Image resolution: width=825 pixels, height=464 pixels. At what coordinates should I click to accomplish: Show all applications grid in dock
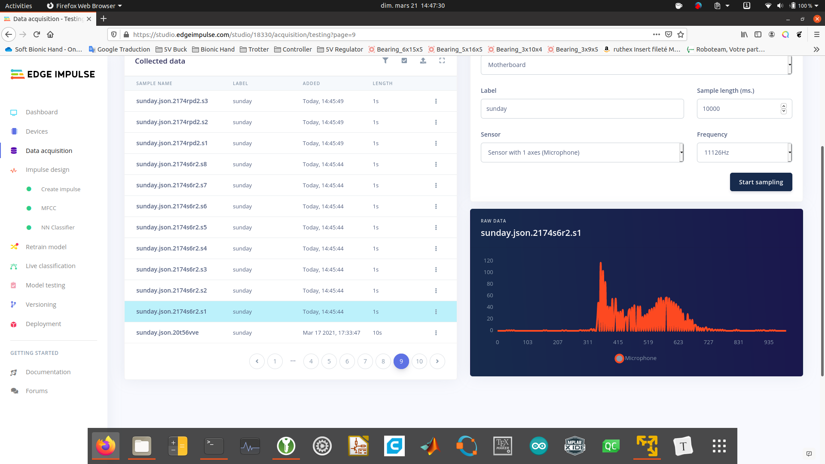coord(719,446)
